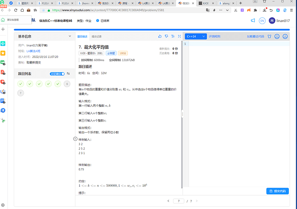Click the sample output 0.75

tap(81, 169)
